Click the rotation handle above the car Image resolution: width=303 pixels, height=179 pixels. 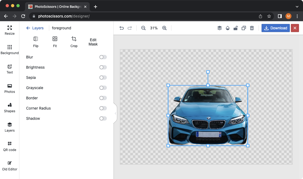(x=208, y=72)
